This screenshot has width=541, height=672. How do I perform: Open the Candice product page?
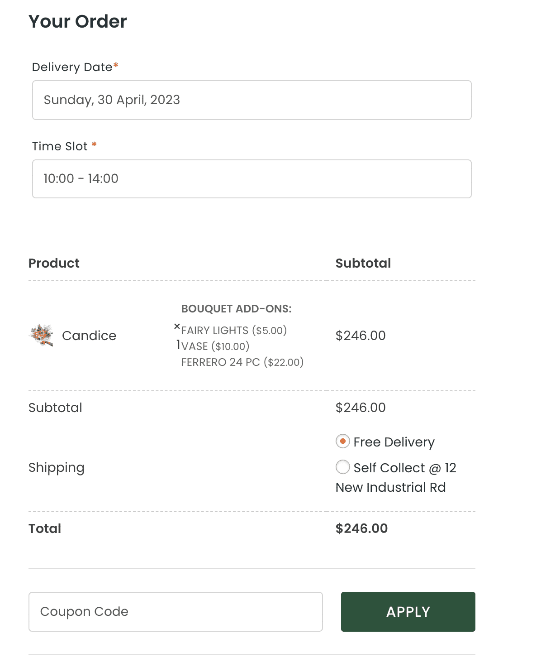pyautogui.click(x=89, y=335)
